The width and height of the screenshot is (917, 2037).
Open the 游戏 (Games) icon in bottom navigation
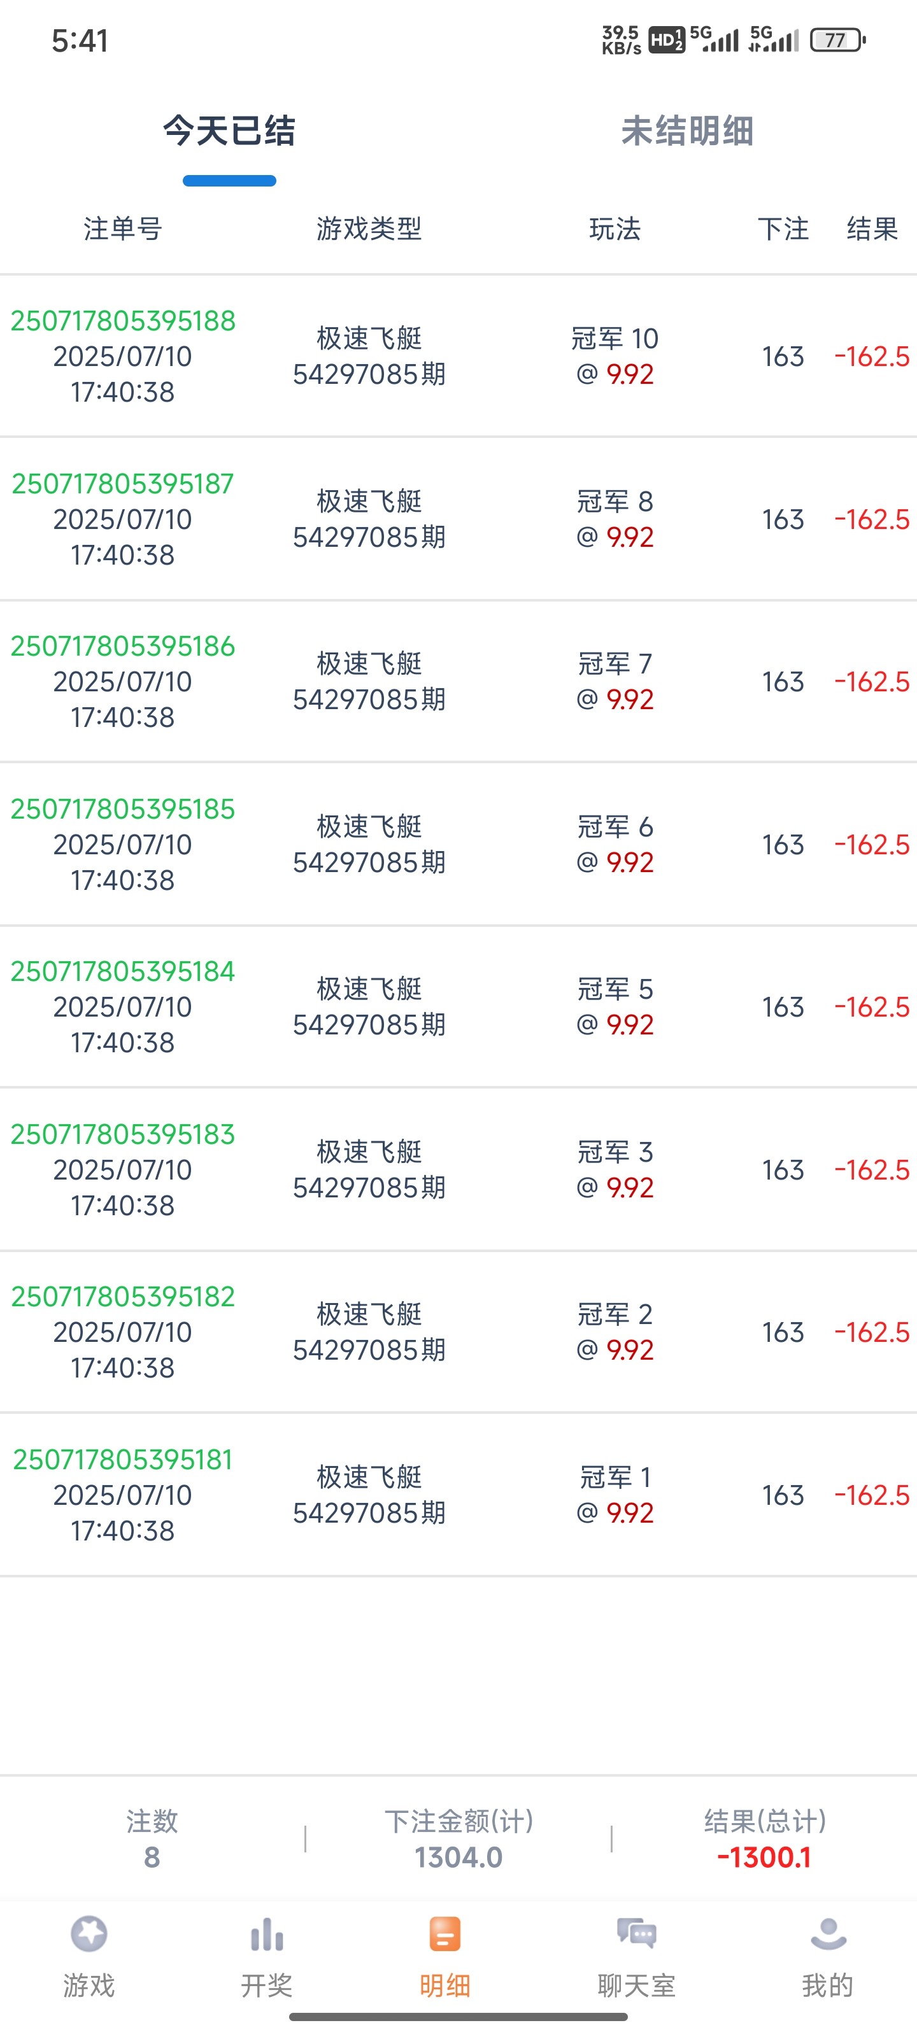89,1935
